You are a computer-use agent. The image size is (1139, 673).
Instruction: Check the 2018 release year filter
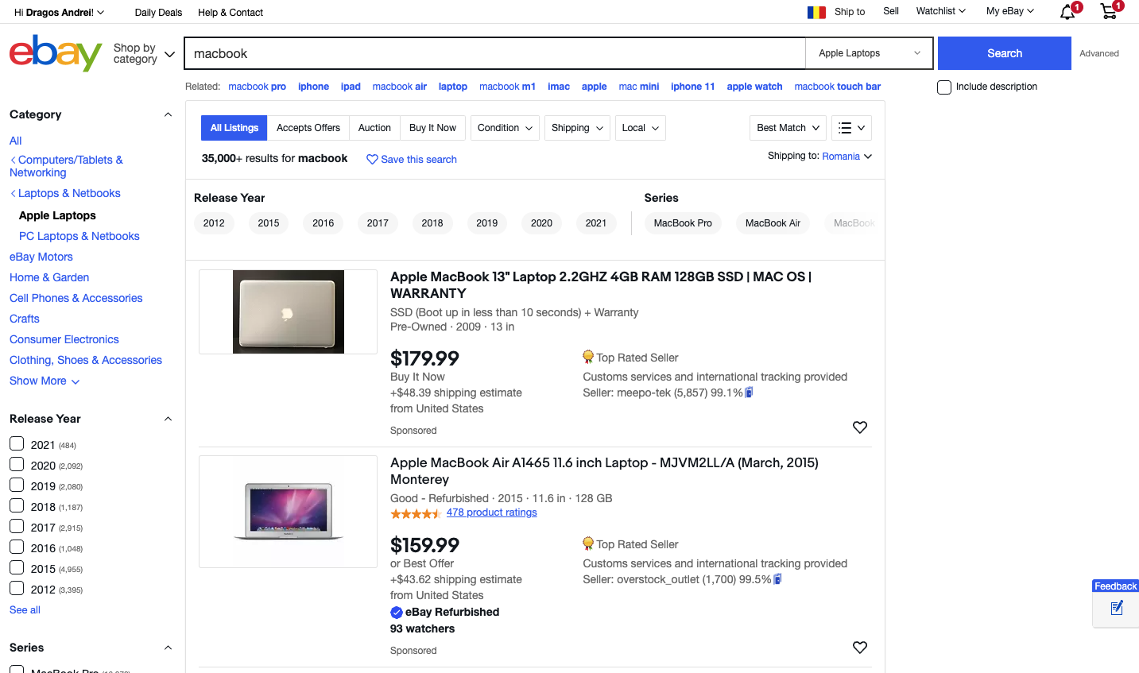pyautogui.click(x=17, y=505)
